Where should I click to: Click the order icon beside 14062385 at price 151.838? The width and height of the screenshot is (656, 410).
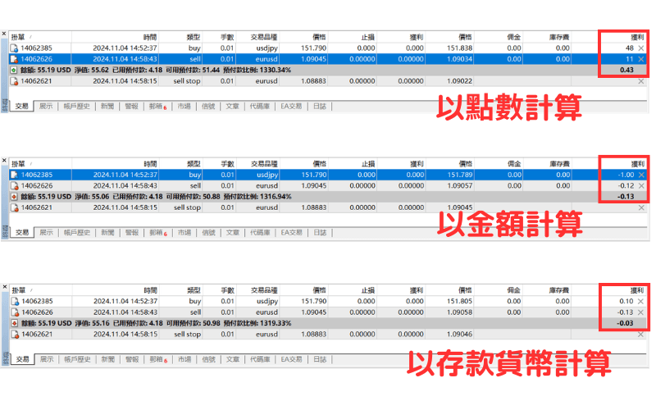pyautogui.click(x=14, y=48)
